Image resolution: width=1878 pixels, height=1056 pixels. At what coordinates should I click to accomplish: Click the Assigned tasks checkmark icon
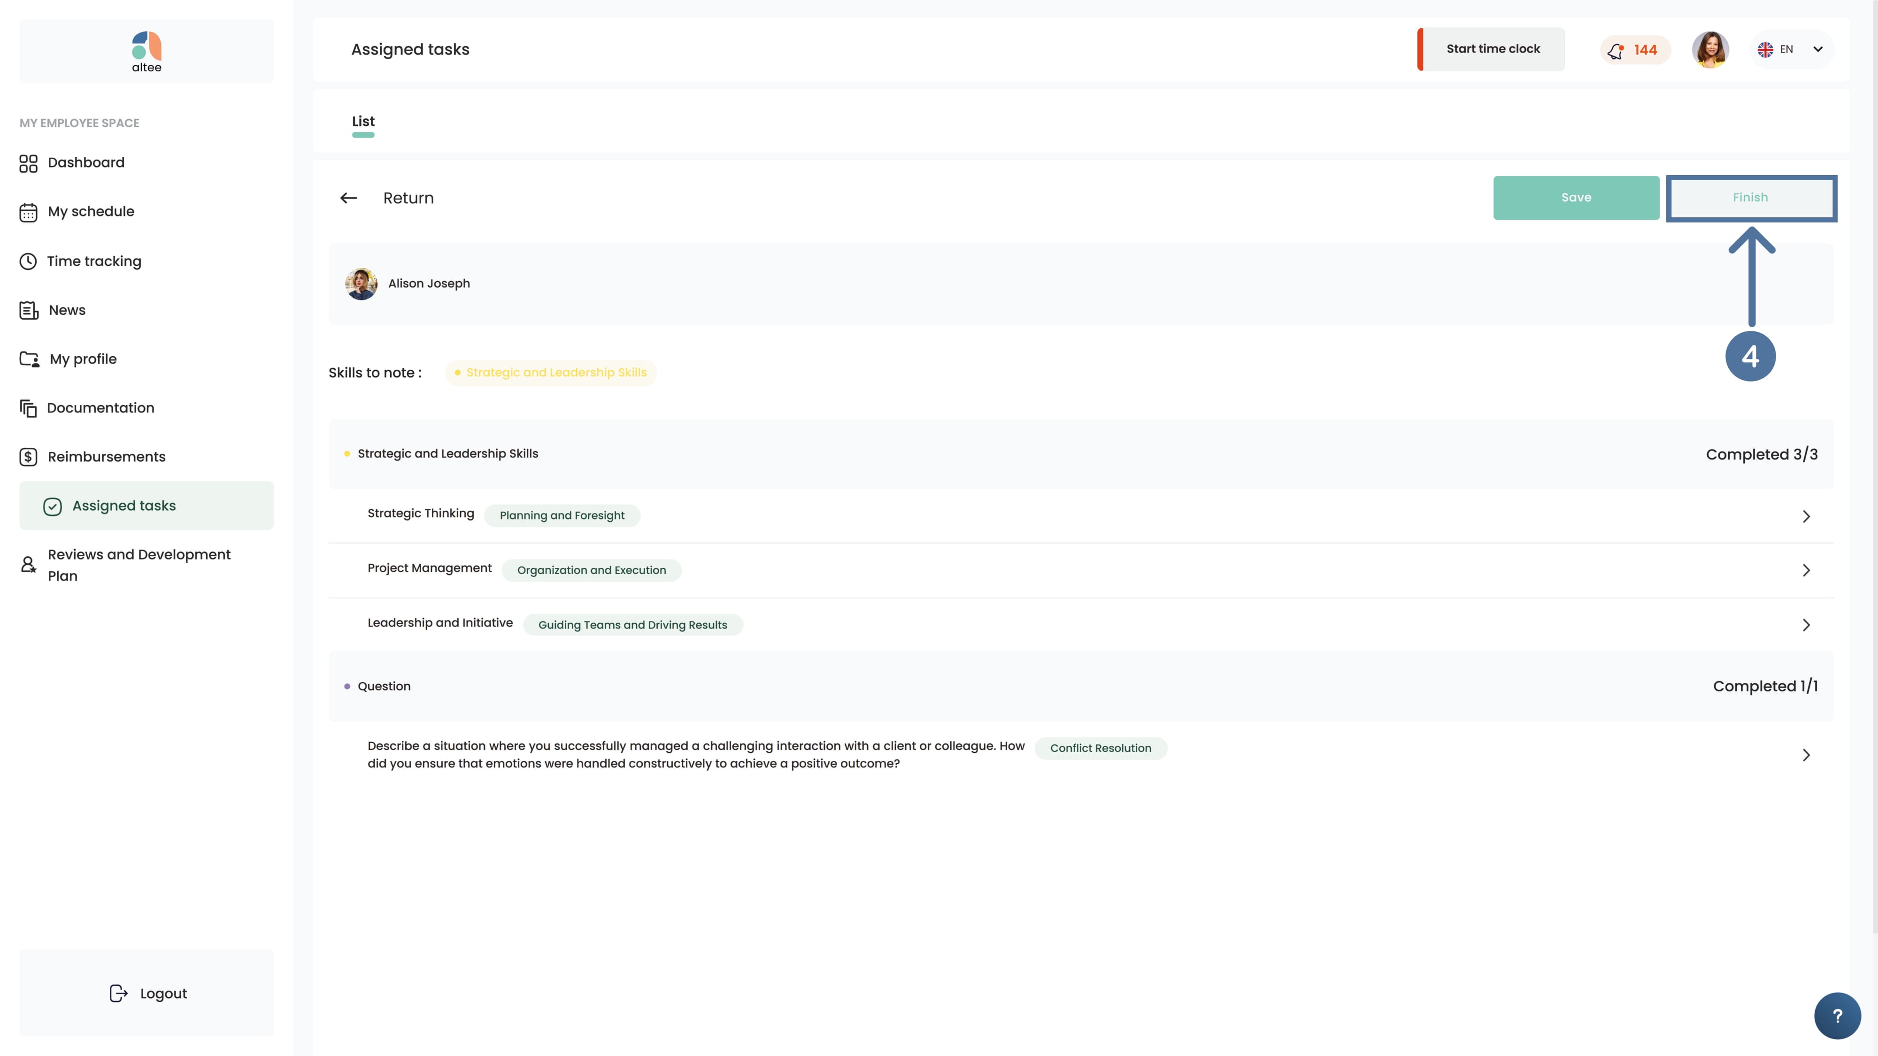53,506
